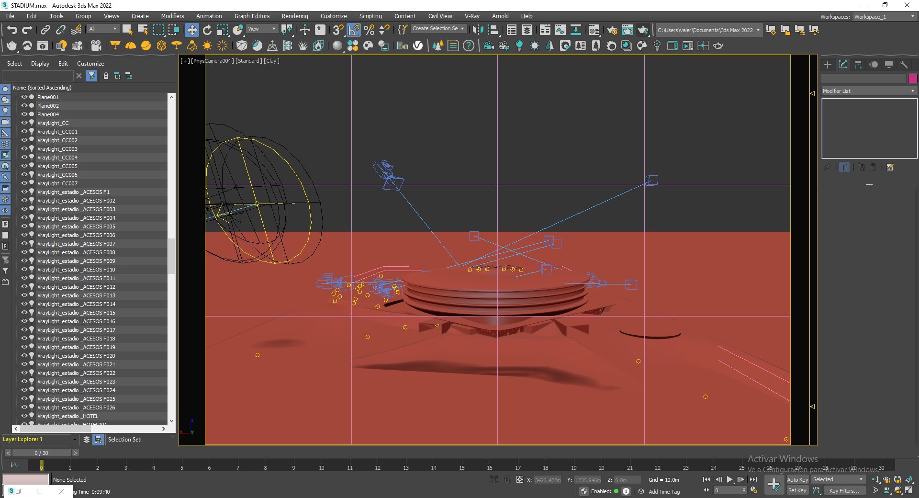Open the Hierarchy tab in command panel
Screen dimensions: 919x498
click(858, 64)
